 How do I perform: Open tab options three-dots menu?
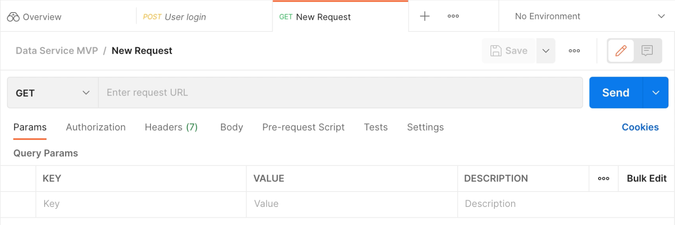click(453, 16)
